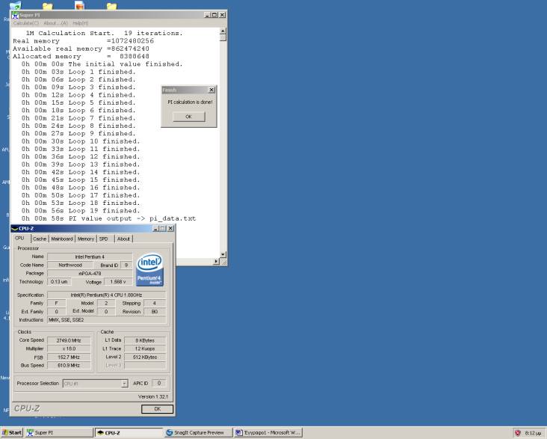
Task: Open Microsoft Word document taskbar item
Action: point(268,433)
